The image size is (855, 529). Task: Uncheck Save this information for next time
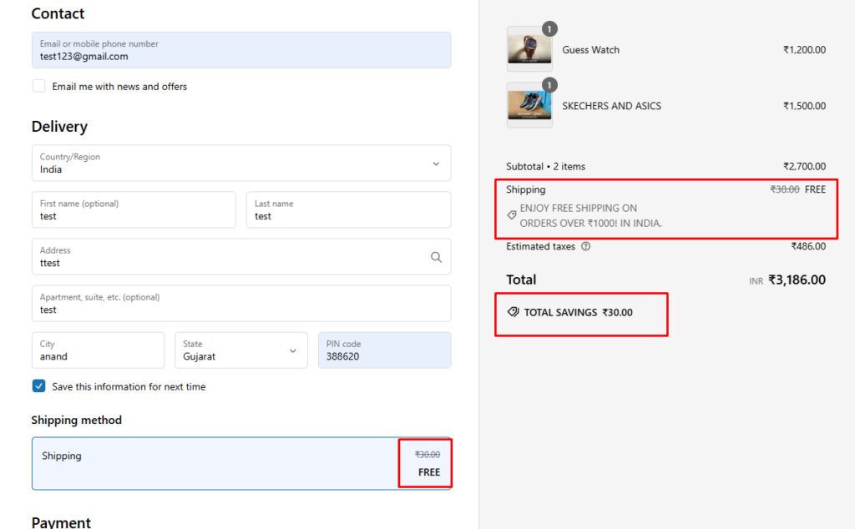[38, 386]
